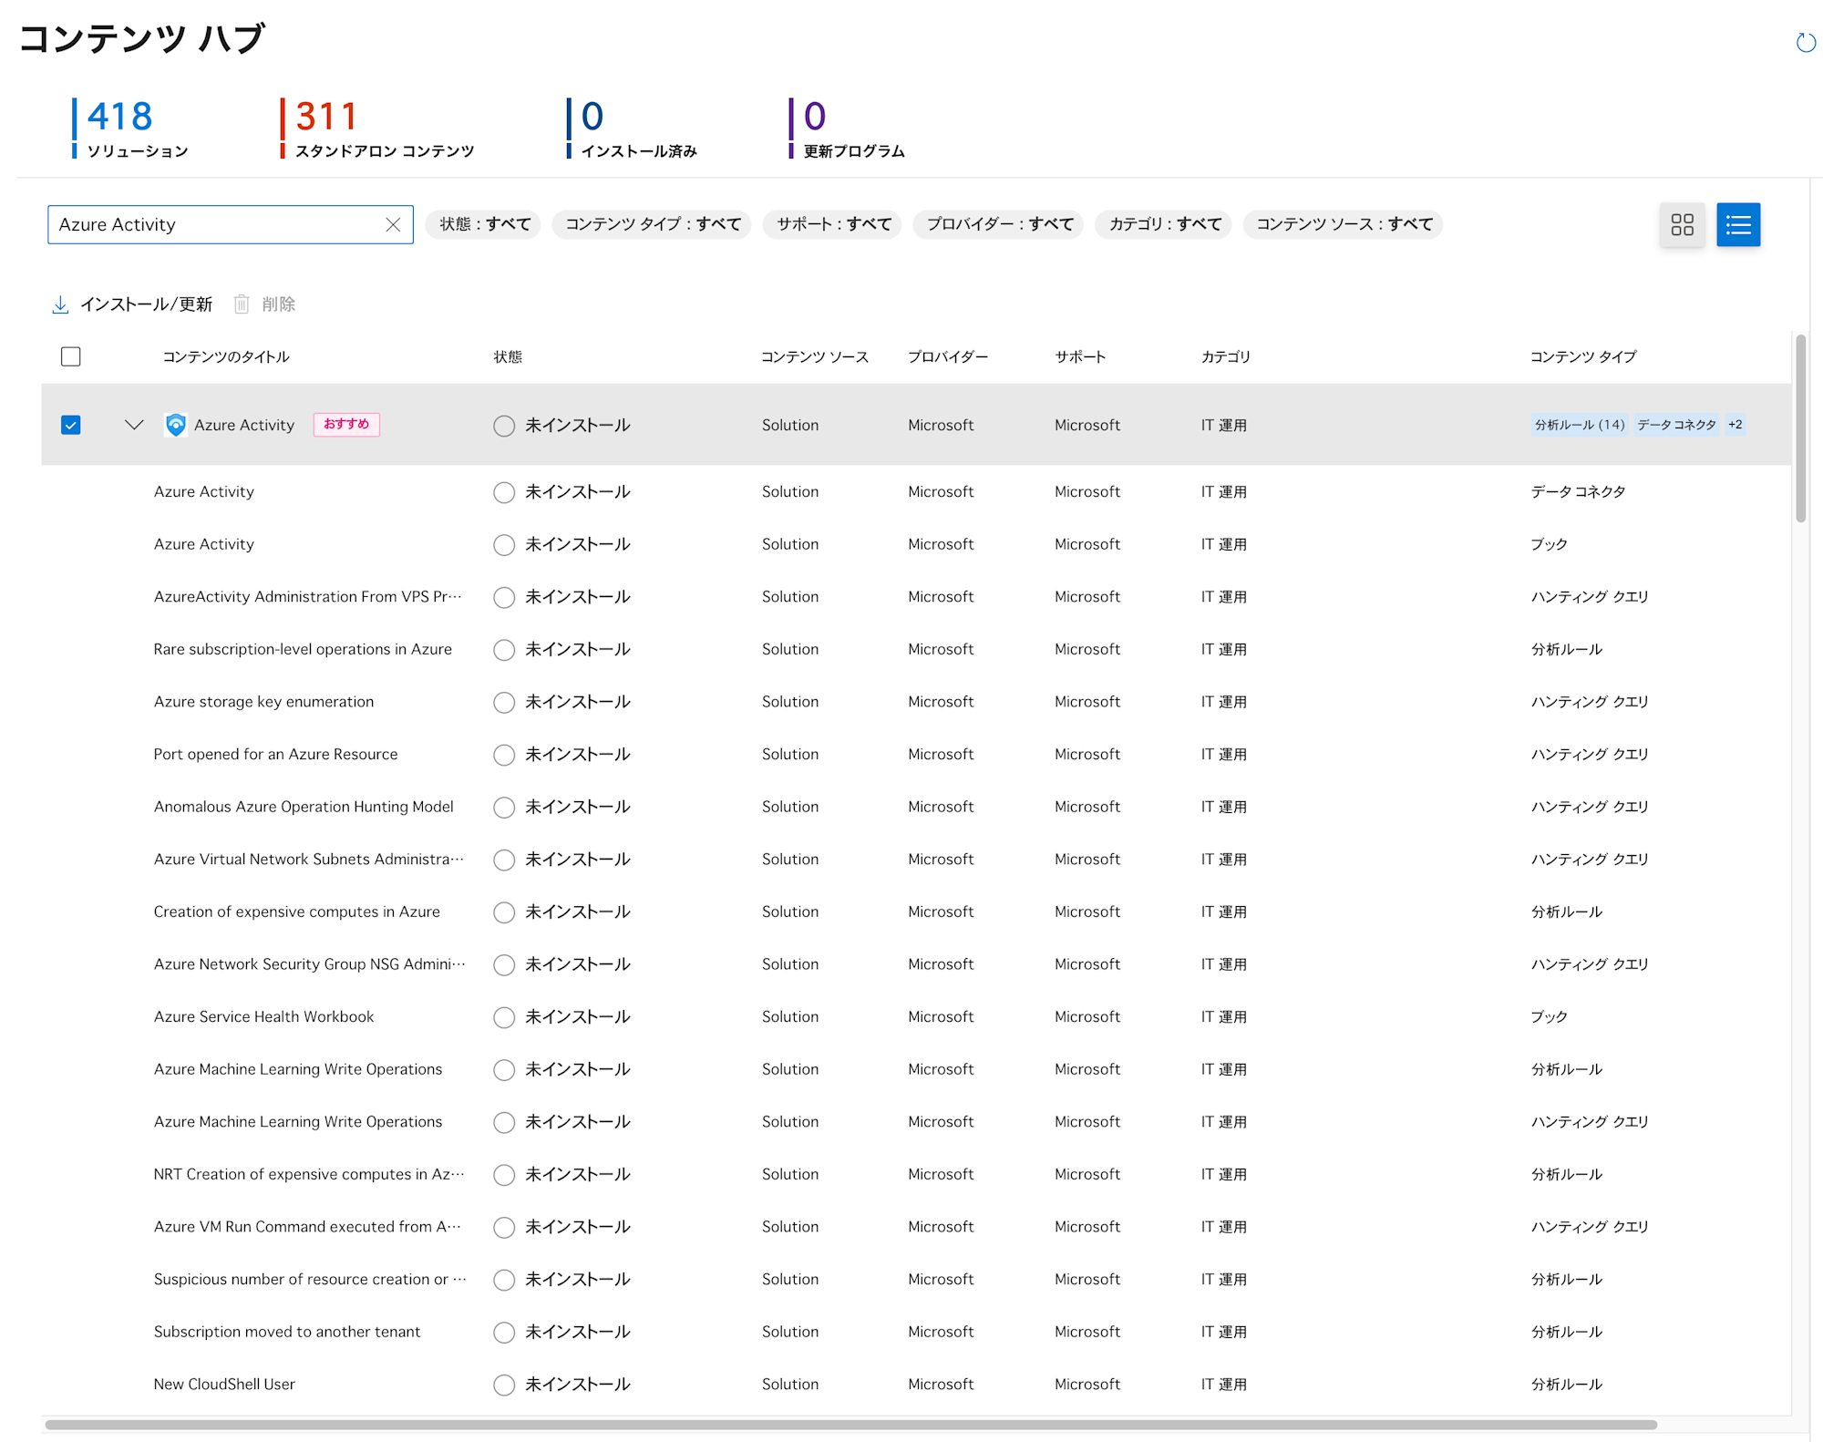Click the +2 content type tag

(x=1735, y=425)
